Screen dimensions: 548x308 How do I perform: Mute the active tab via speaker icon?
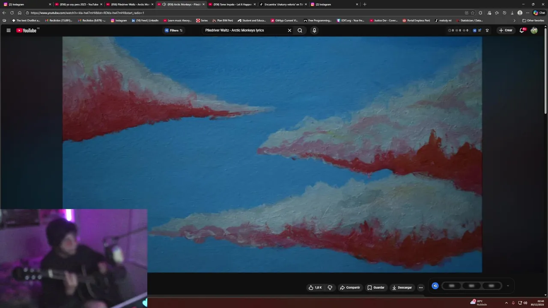coord(164,4)
